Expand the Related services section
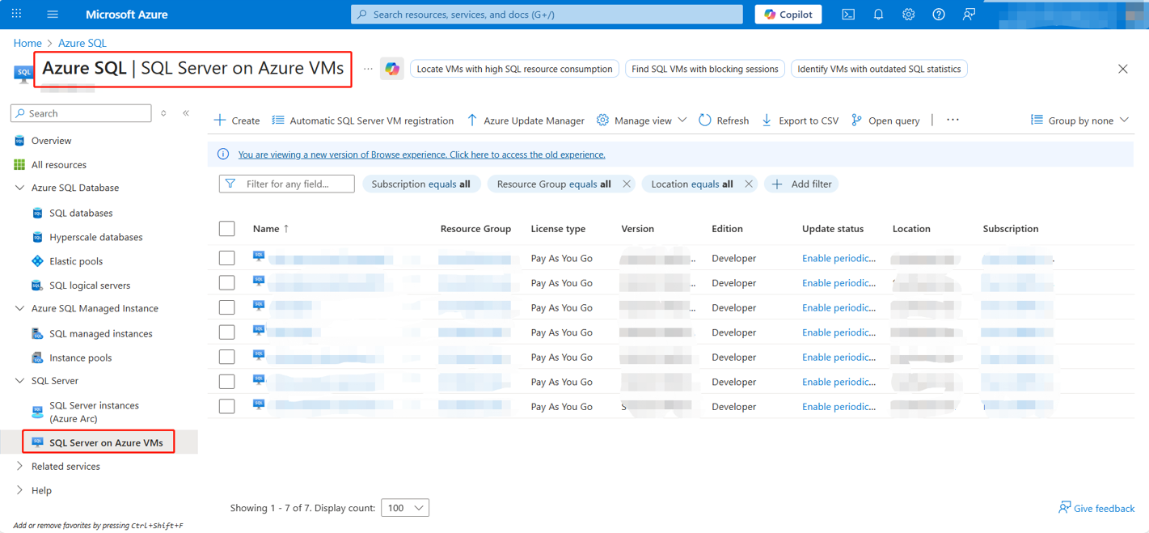Screen dimensions: 1149x533 coord(68,466)
